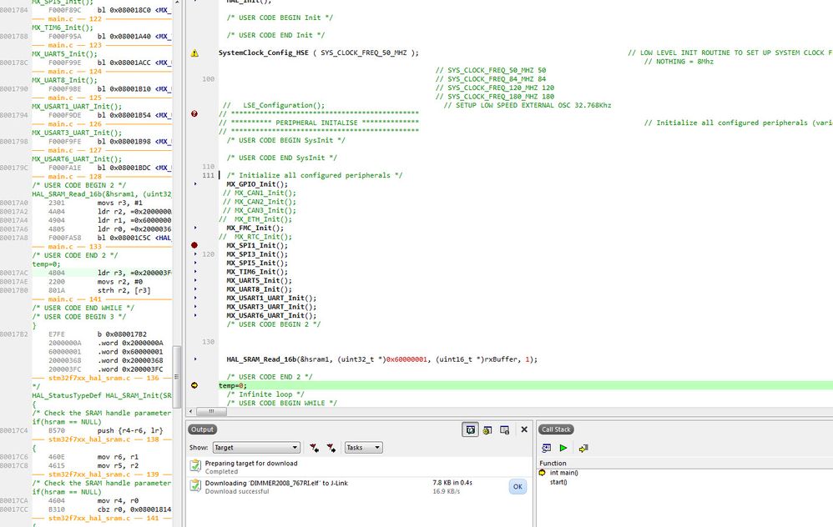Click the Downloading DIMMER2008_767RI.elf status icon

click(x=195, y=486)
